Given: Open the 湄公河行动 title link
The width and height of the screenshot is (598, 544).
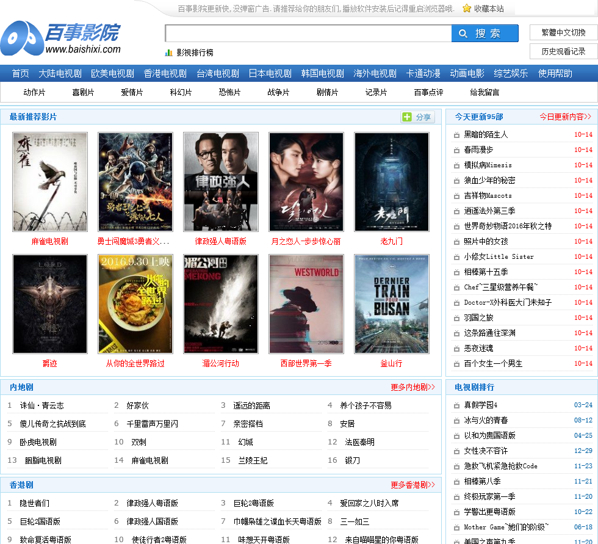Looking at the screenshot, I should tap(220, 363).
